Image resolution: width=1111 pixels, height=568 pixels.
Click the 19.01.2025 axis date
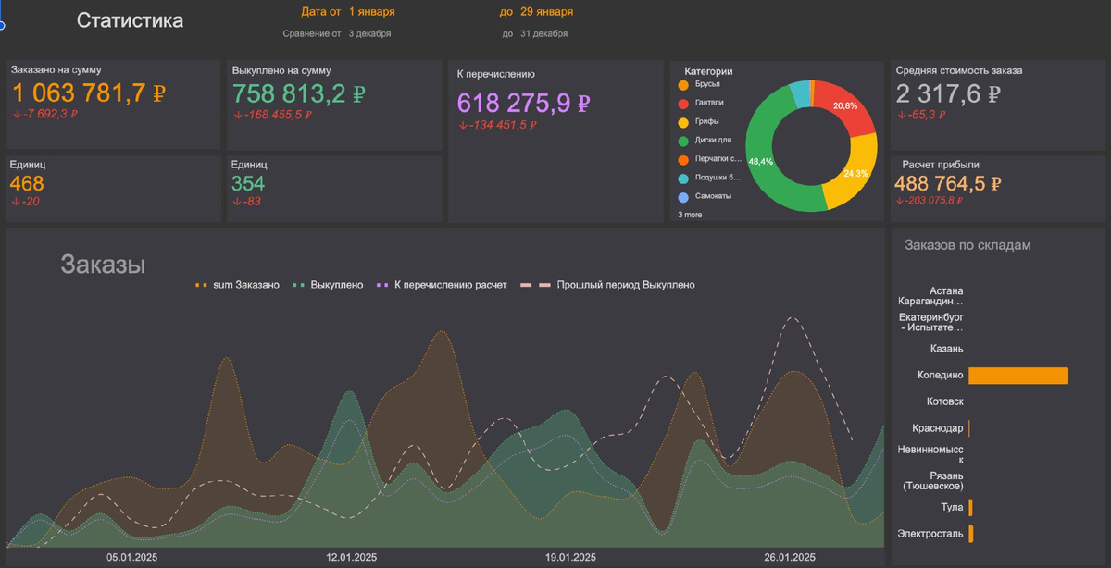(x=570, y=558)
